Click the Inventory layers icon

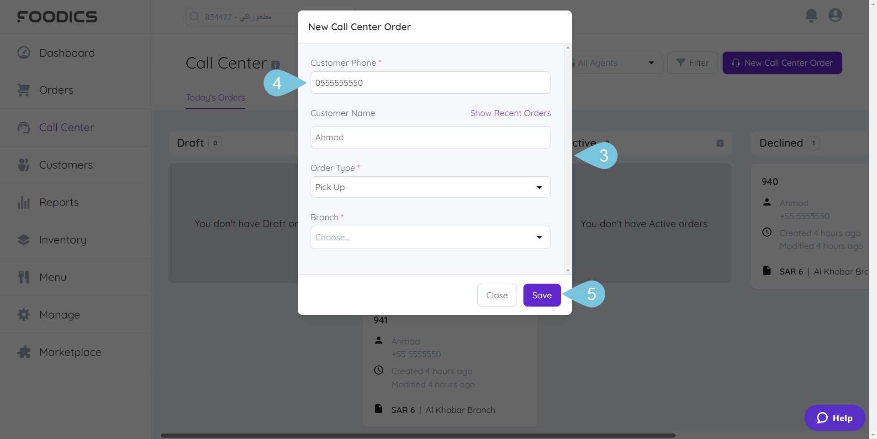click(24, 240)
